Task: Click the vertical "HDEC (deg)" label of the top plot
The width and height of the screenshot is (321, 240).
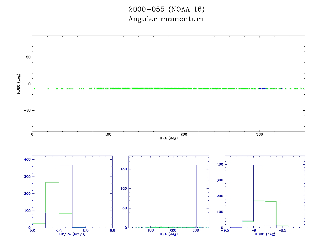Action: 19,83
